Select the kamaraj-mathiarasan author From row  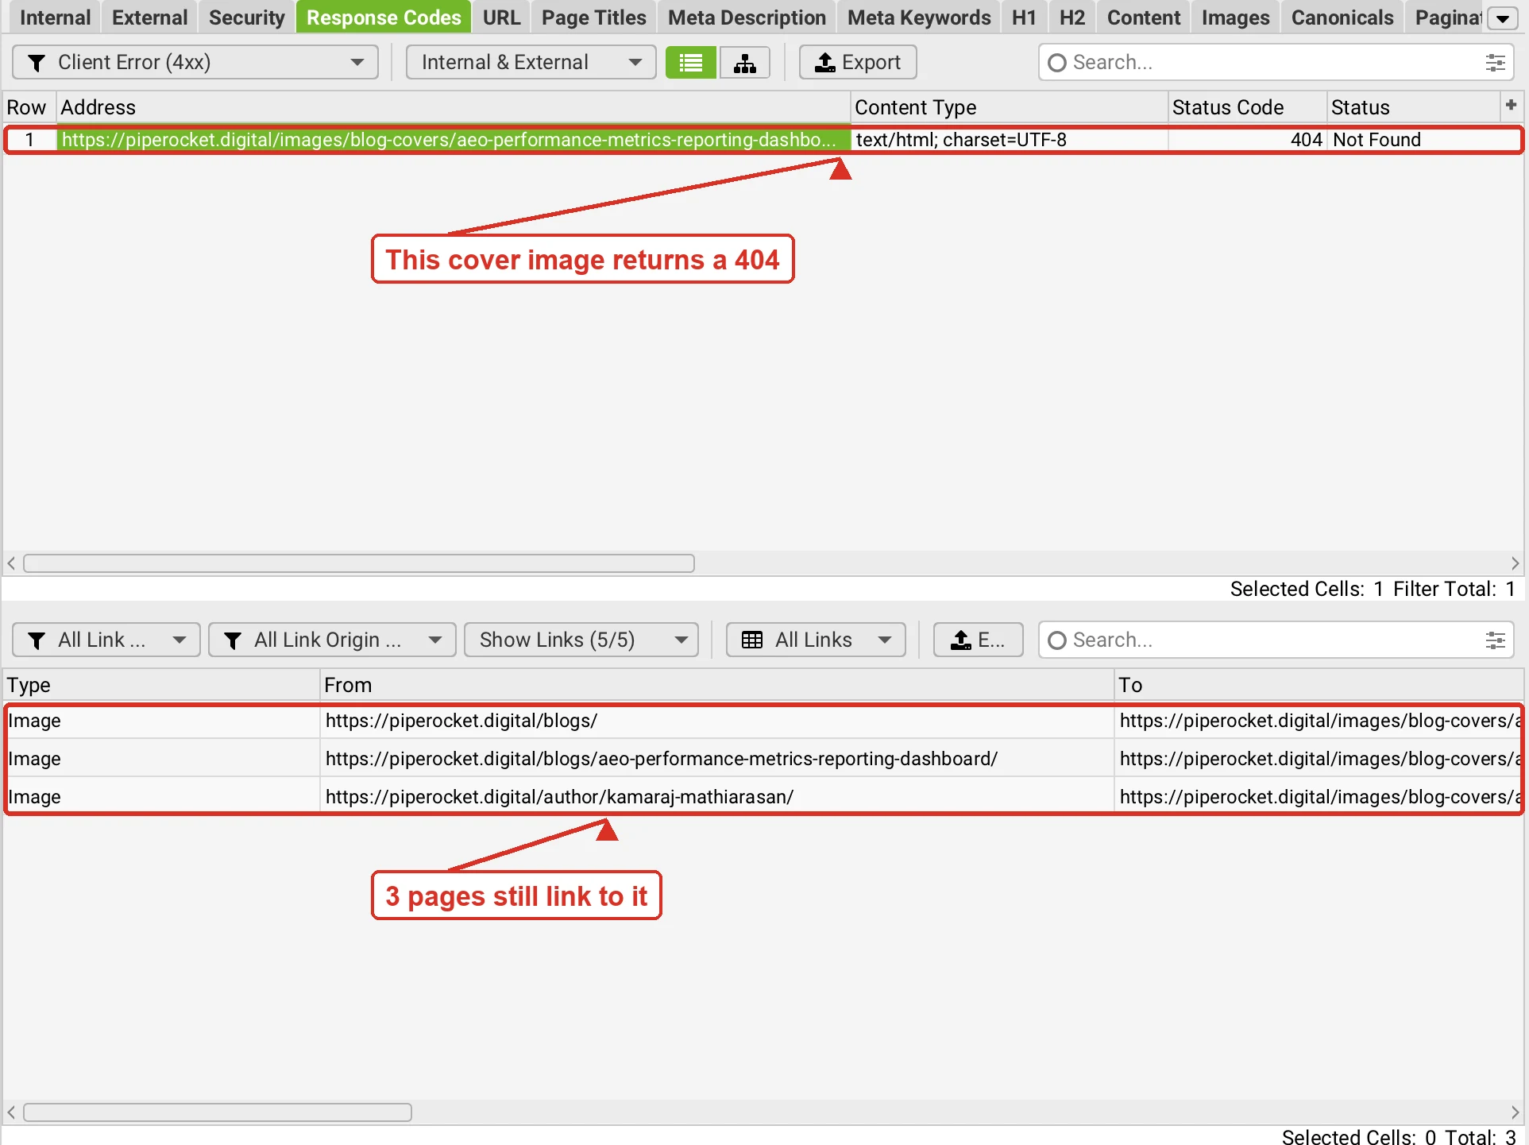pyautogui.click(x=716, y=797)
